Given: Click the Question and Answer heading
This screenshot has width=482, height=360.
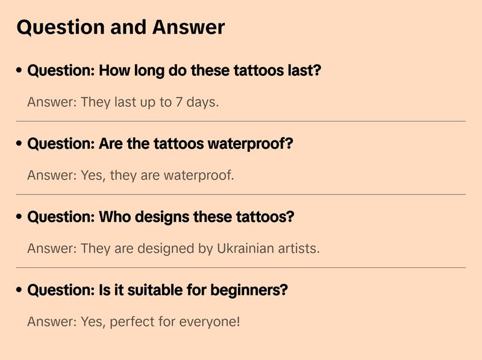Looking at the screenshot, I should [120, 27].
